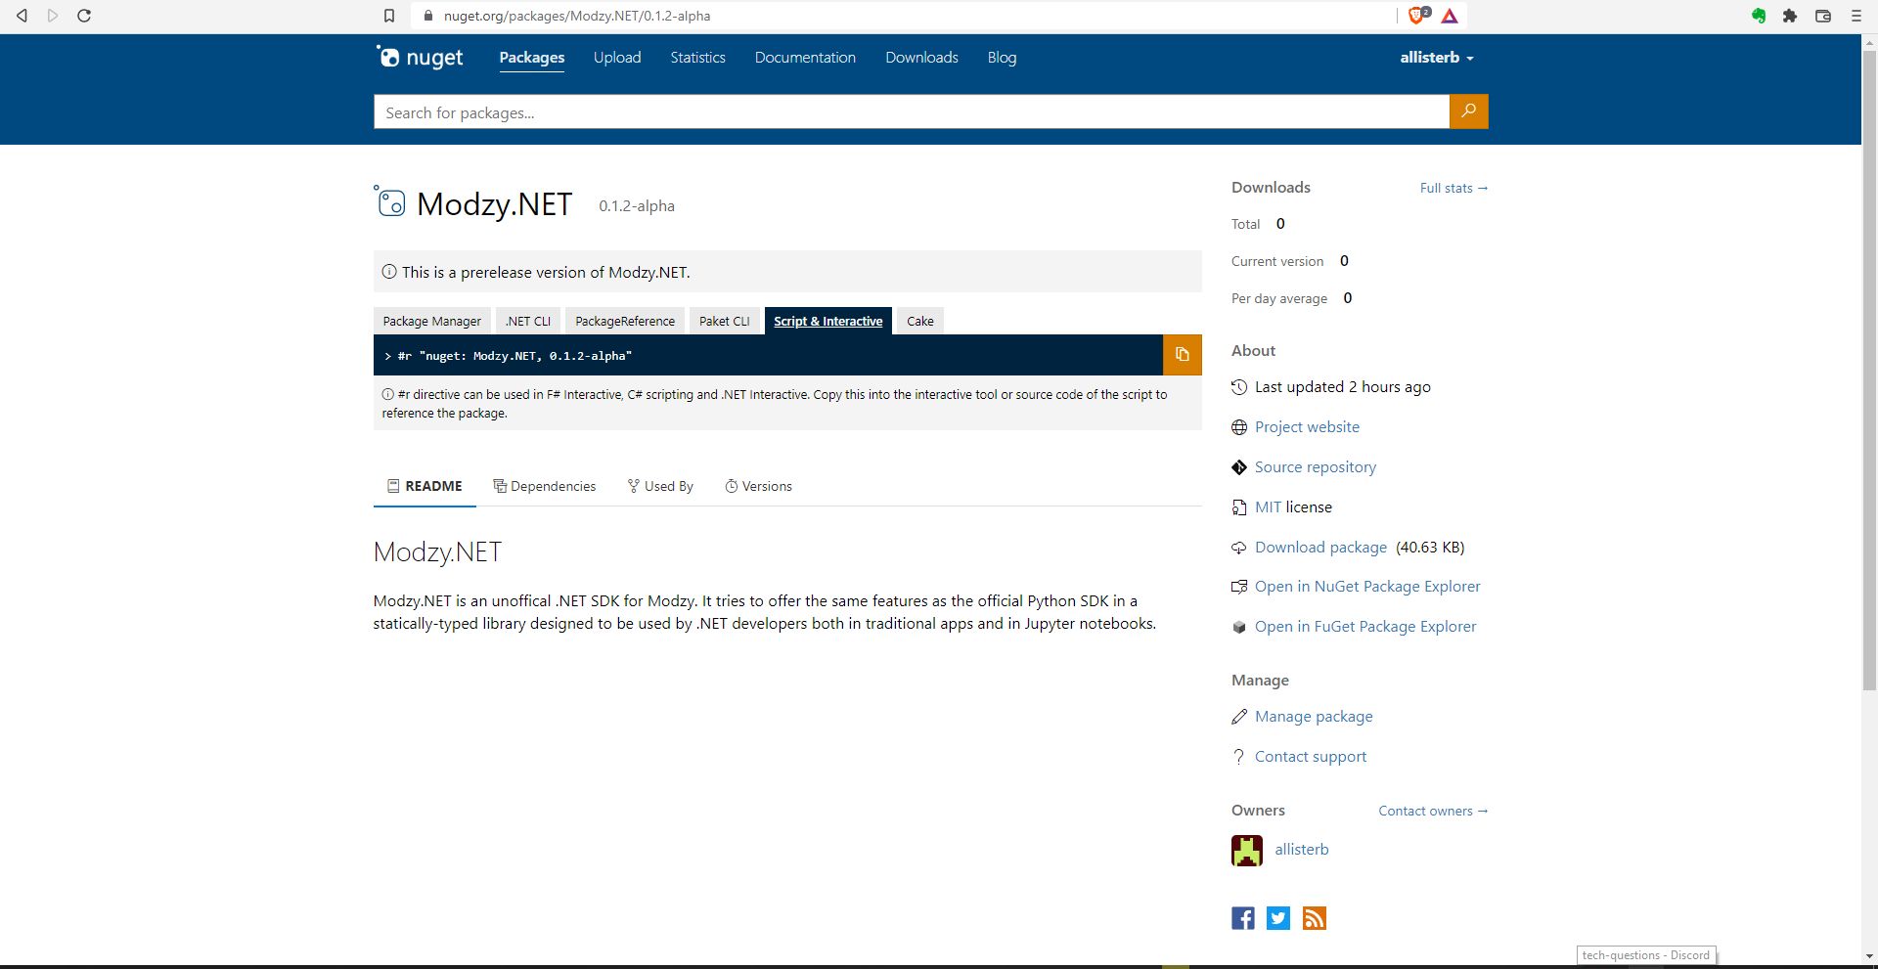The height and width of the screenshot is (969, 1878).
Task: Click the tech-questions Discord tooltip label
Action: [x=1646, y=955]
